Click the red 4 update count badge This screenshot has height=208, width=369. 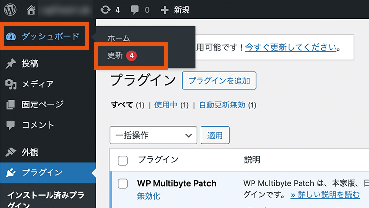[132, 56]
